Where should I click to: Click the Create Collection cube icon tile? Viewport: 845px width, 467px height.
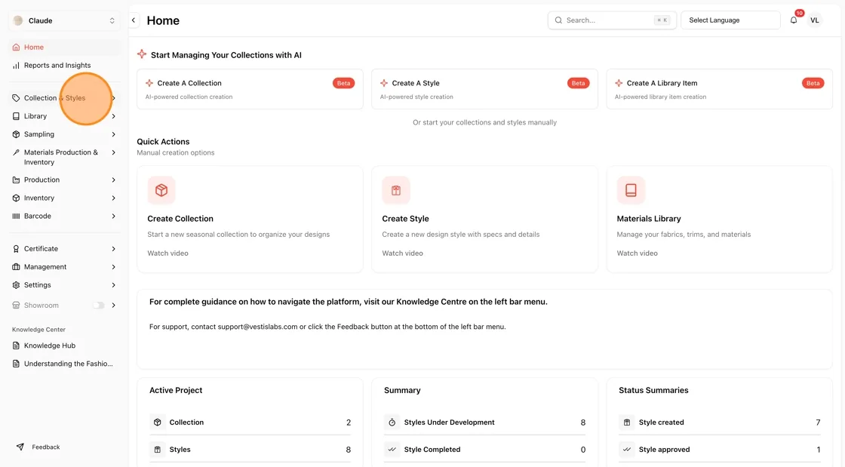(161, 190)
